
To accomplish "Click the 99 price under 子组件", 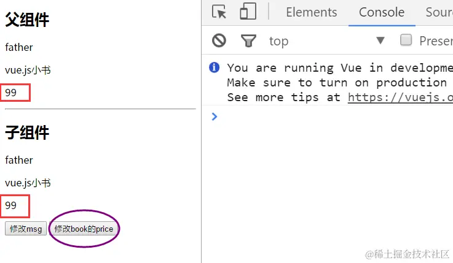I will [x=11, y=206].
